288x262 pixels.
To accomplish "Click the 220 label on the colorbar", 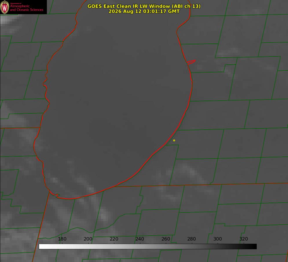I will [x=114, y=239].
